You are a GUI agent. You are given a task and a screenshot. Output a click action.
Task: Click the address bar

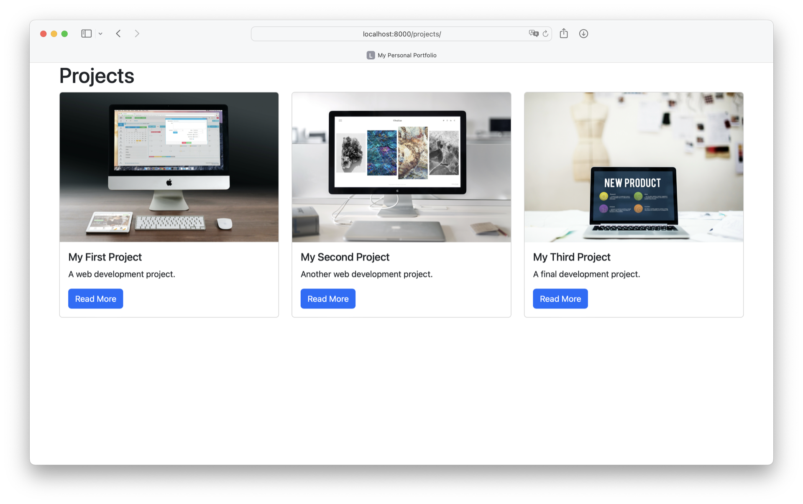click(401, 34)
